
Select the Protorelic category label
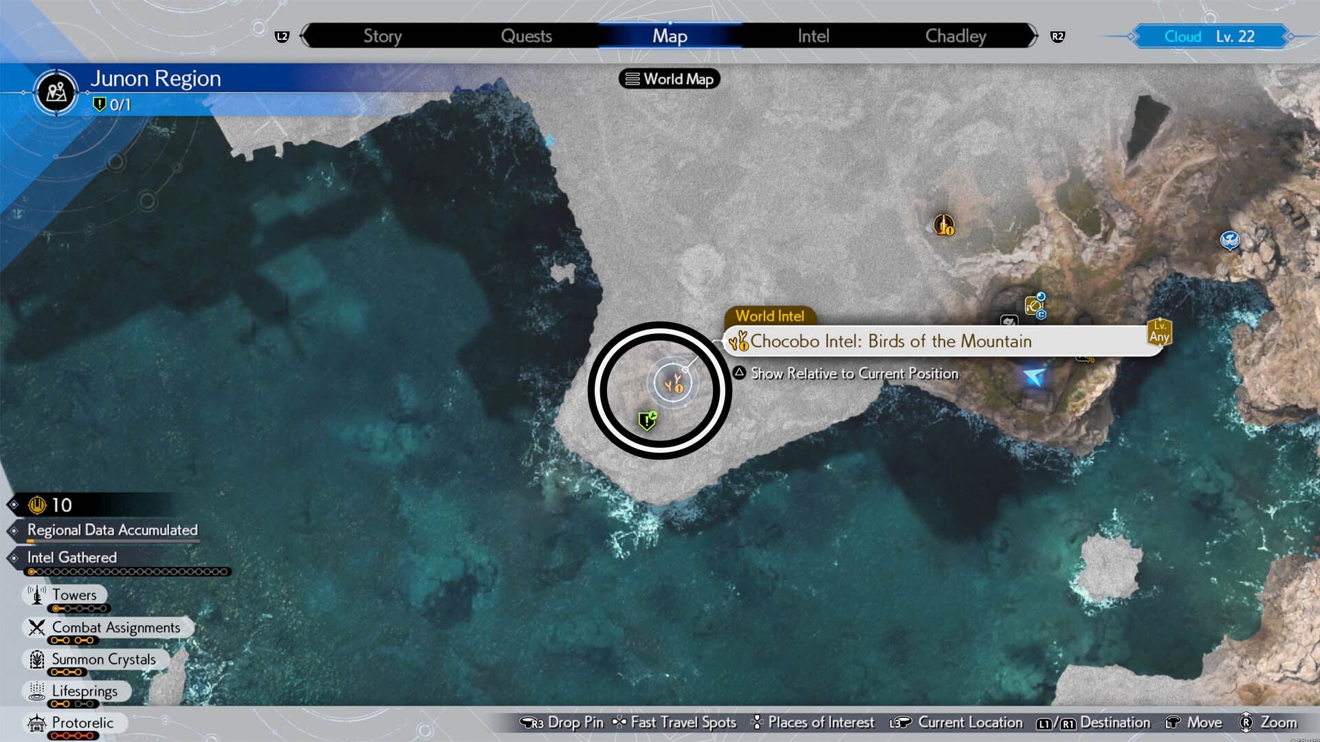click(x=83, y=723)
